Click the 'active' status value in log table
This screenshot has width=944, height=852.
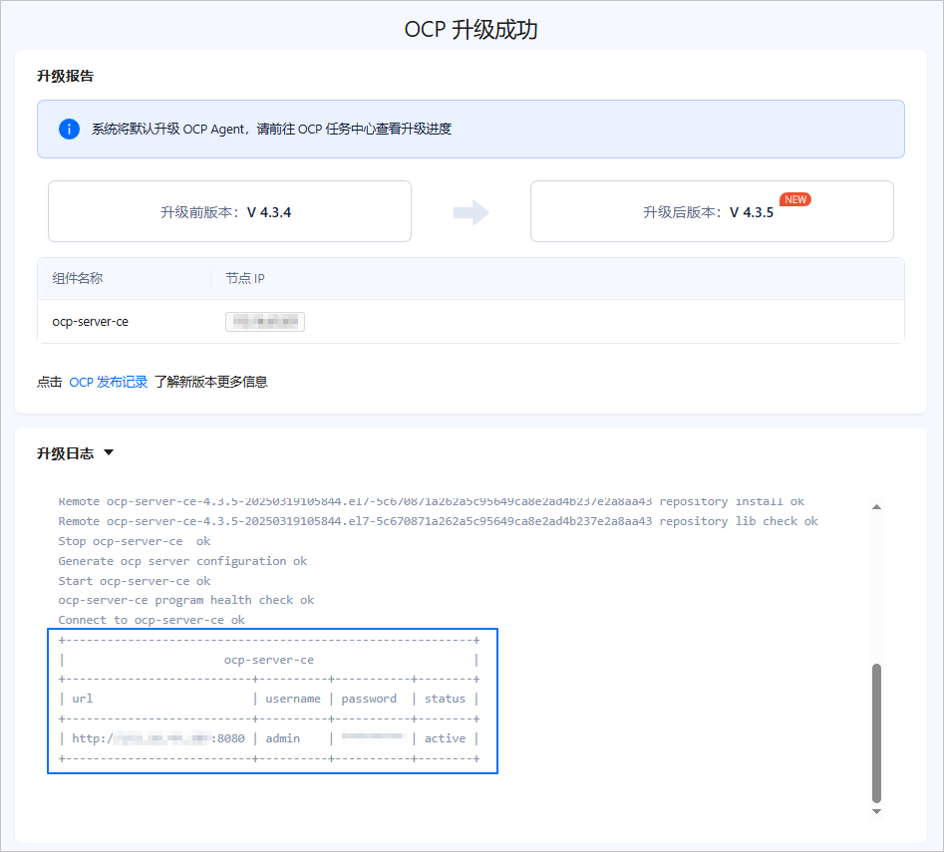coord(445,738)
